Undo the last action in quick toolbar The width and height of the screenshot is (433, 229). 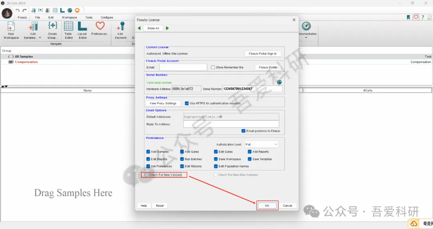pos(17,10)
